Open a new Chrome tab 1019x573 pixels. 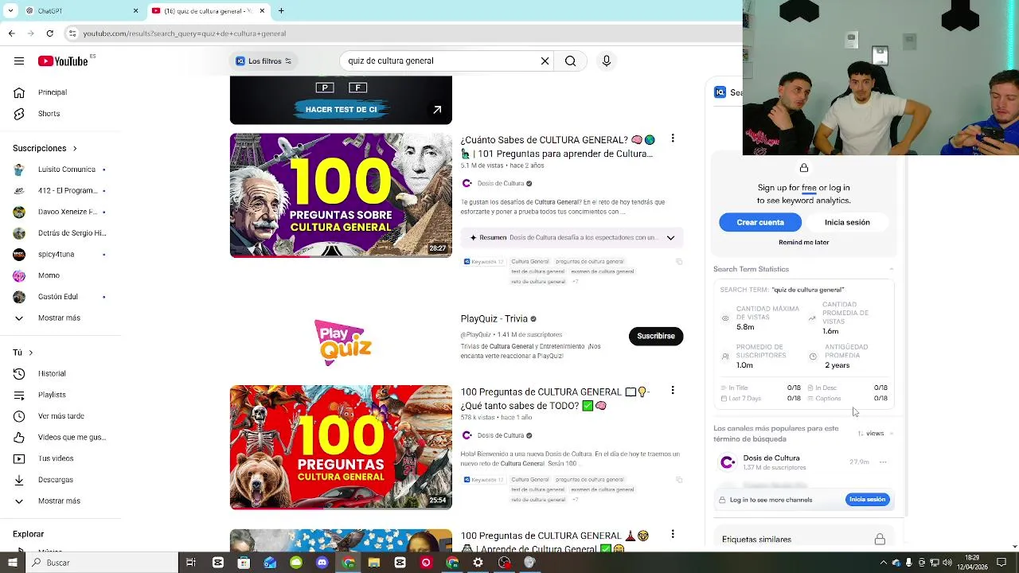coord(281,11)
